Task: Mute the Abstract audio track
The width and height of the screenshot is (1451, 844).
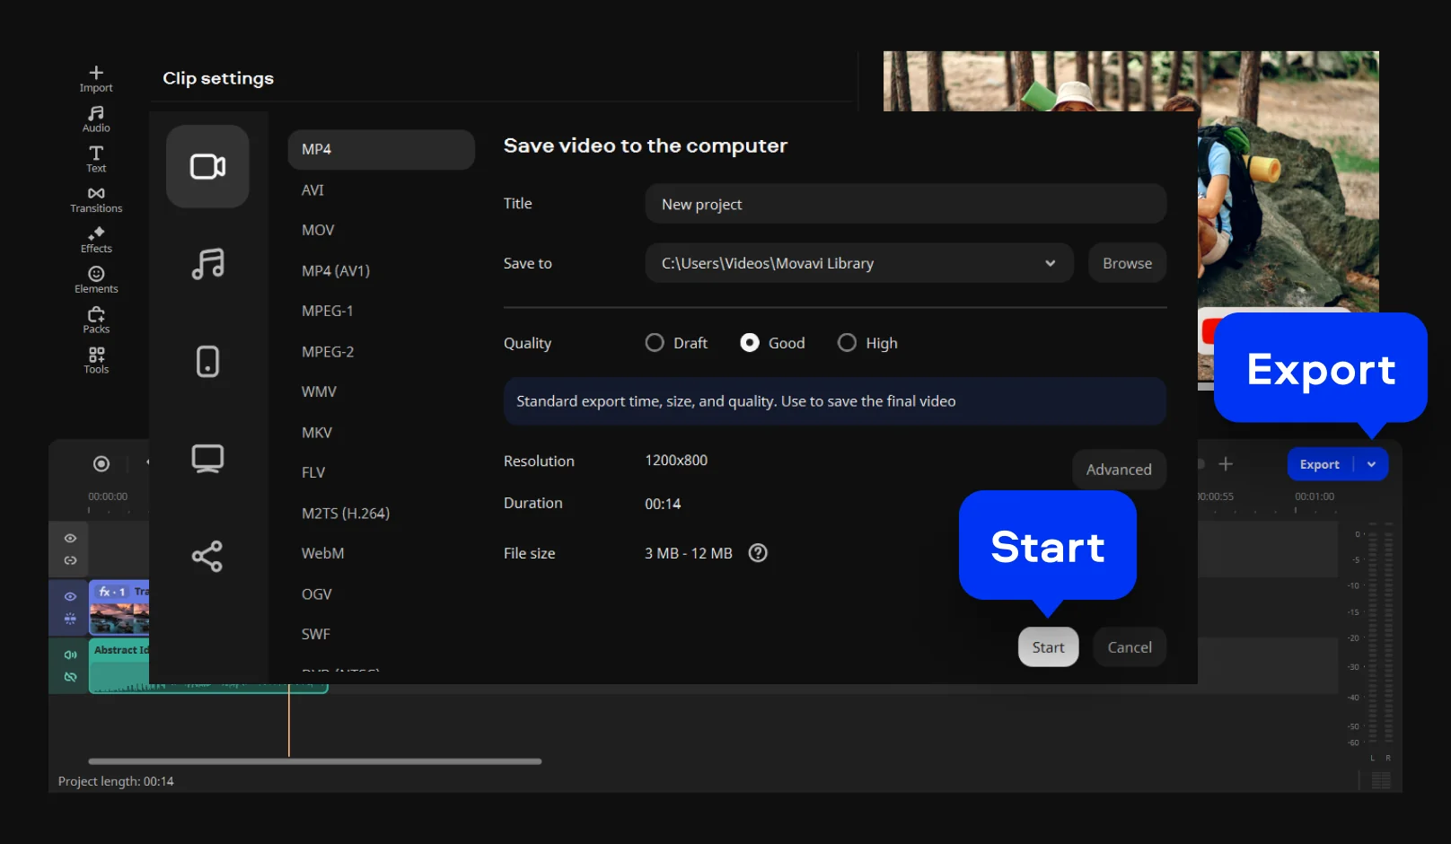Action: point(70,655)
